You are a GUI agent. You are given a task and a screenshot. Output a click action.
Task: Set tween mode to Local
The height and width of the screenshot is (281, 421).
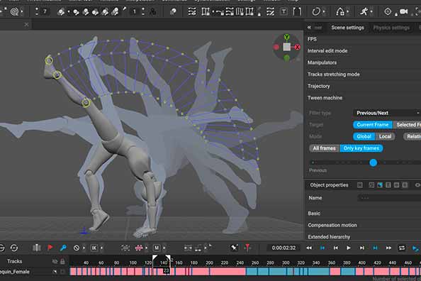(385, 136)
